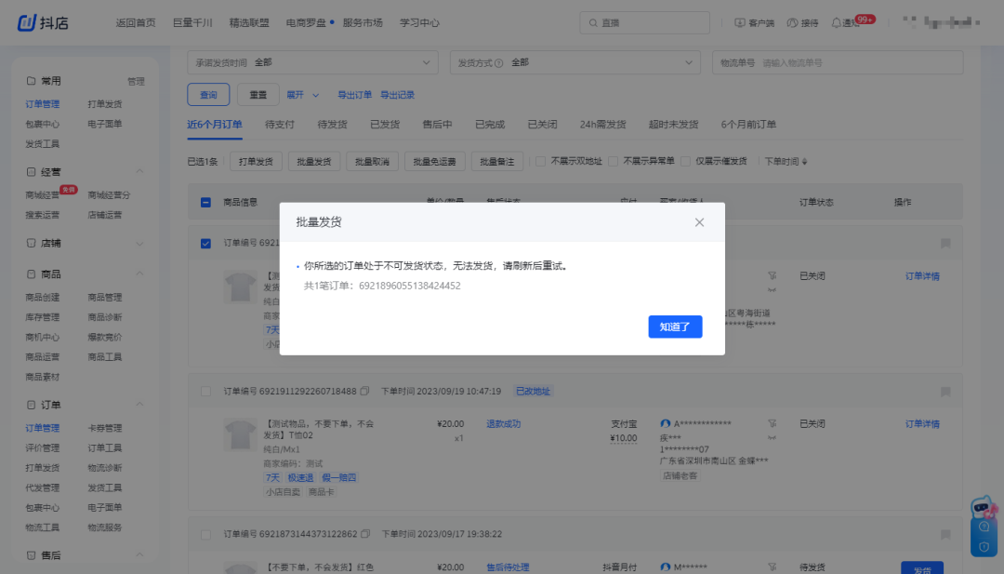Click T-shirt thumbnail of order 6921911292260718488

(240, 434)
